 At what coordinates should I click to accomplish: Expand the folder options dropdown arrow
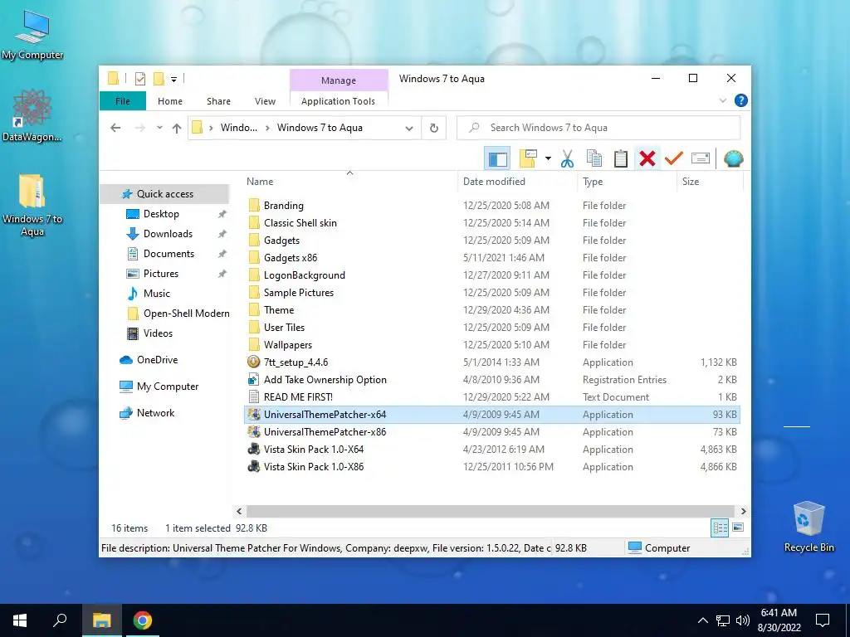(548, 158)
